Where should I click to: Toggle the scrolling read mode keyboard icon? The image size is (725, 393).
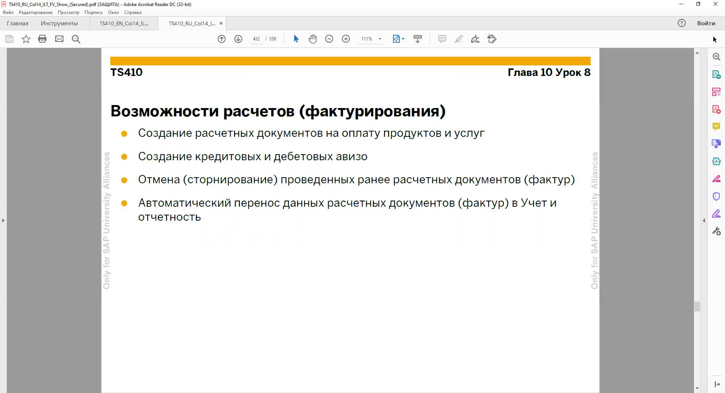click(418, 39)
